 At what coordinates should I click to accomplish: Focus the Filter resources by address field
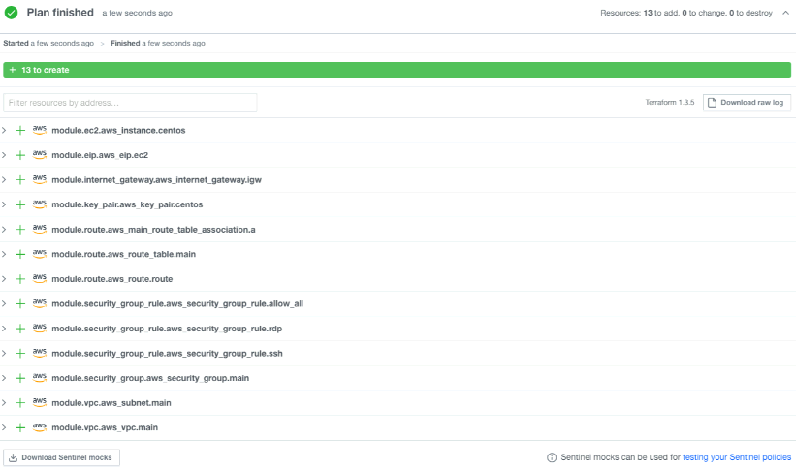130,103
